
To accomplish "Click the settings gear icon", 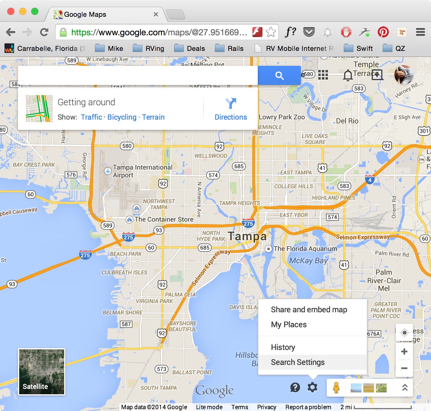I will 312,387.
